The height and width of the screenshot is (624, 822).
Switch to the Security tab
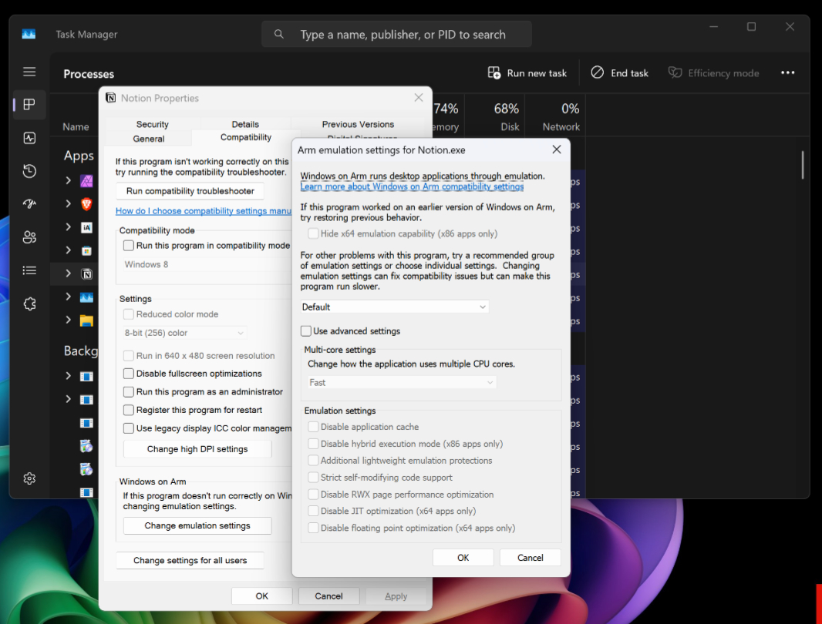[x=152, y=124]
